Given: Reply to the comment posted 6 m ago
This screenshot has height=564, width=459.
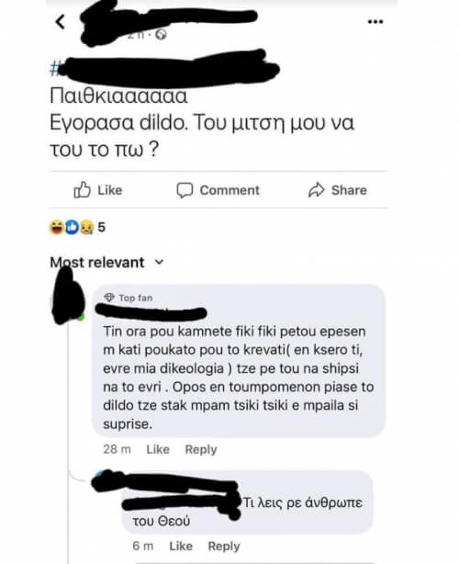Looking at the screenshot, I should [224, 547].
